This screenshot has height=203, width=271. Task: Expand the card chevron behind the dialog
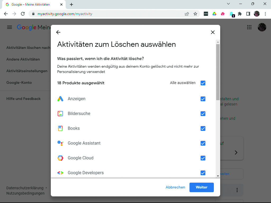point(236,153)
